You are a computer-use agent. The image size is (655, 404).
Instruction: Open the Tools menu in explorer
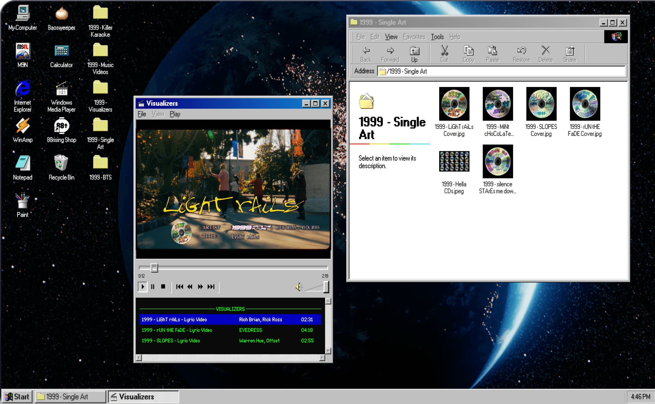point(437,37)
